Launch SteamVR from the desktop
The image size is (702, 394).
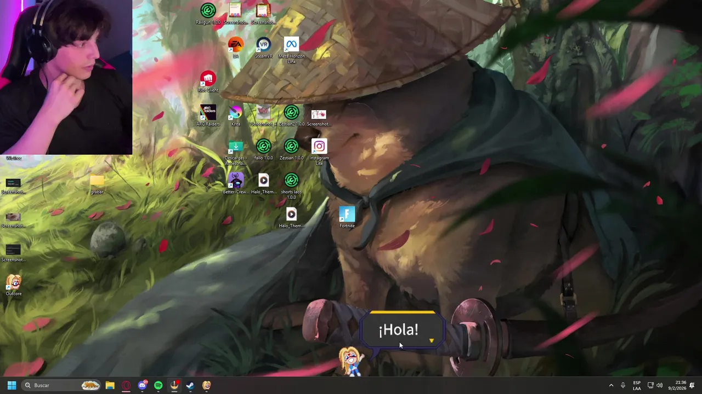point(263,48)
